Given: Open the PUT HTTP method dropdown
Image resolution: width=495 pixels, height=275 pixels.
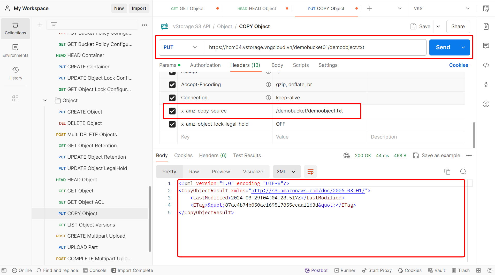Looking at the screenshot, I should pyautogui.click(x=180, y=47).
